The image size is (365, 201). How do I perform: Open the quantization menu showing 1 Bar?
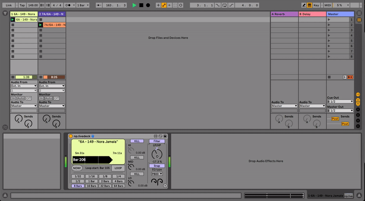[x=83, y=5]
